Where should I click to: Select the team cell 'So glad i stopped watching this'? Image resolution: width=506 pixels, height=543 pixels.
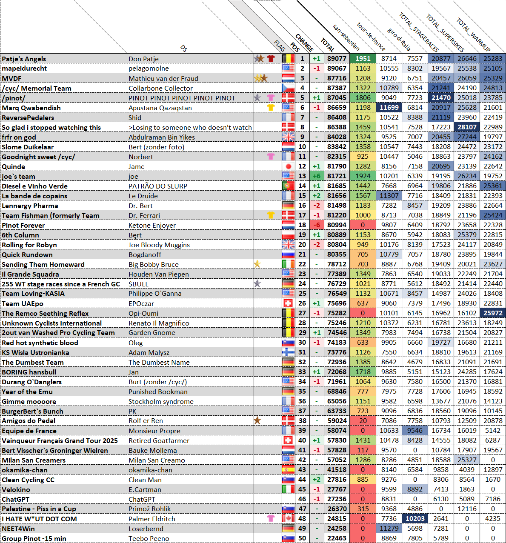point(64,127)
